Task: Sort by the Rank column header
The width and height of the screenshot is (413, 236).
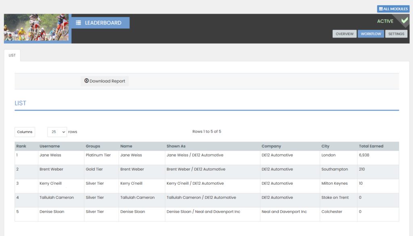Action: (21, 146)
